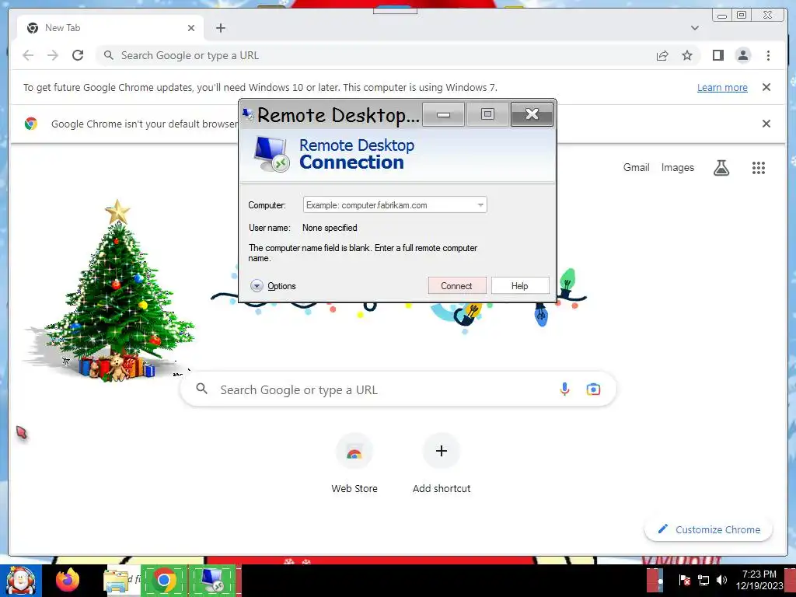Open Google Images link
The height and width of the screenshot is (597, 796).
point(677,168)
